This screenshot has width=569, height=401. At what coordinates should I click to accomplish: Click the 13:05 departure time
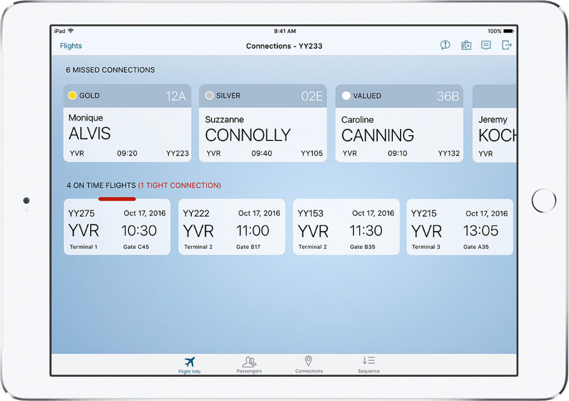481,230
